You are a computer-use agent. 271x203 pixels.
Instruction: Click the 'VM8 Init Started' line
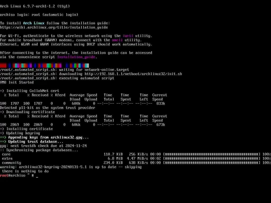(x=17, y=82)
